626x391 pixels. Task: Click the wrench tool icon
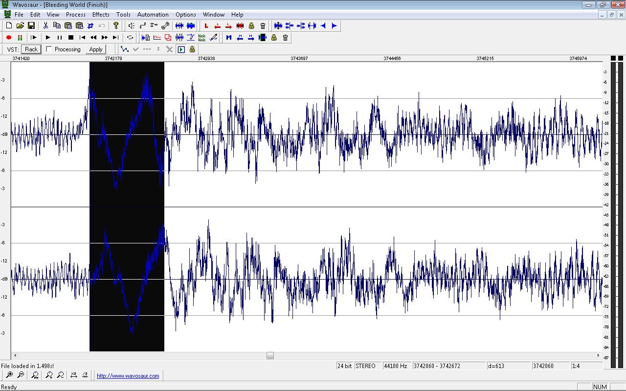point(165,26)
